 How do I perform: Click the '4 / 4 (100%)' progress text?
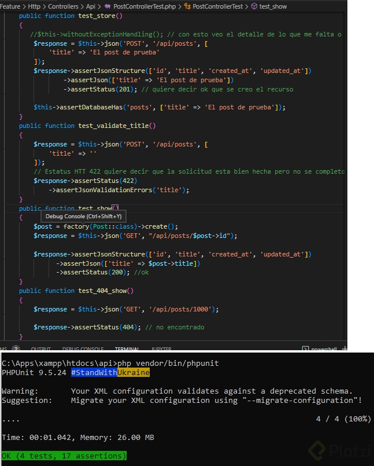[x=343, y=419]
